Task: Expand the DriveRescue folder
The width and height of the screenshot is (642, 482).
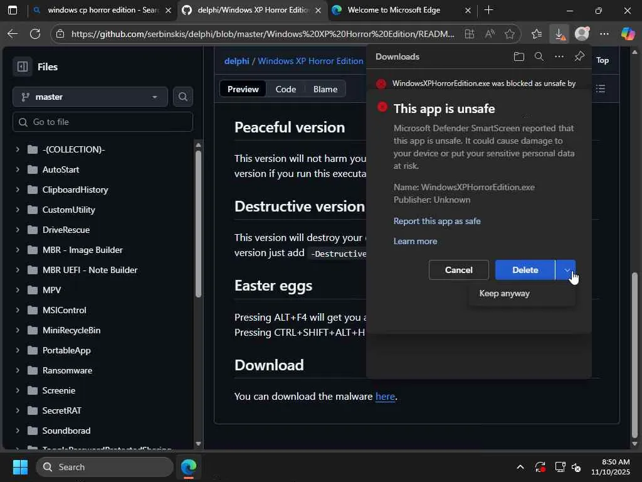Action: [18, 230]
